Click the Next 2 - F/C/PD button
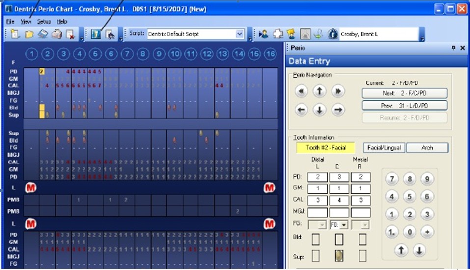Image resolution: width=470 pixels, height=270 pixels. pos(404,93)
